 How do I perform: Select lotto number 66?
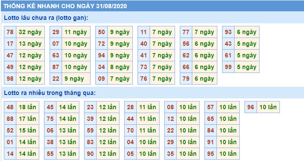(186, 67)
